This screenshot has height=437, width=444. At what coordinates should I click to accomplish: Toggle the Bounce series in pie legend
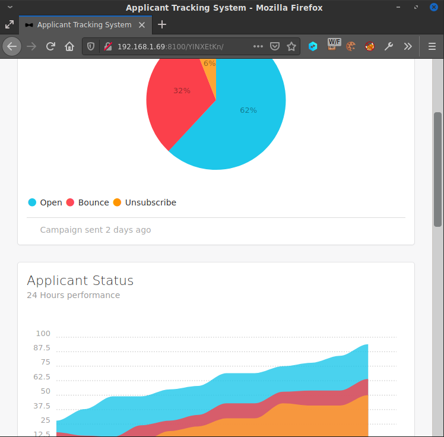click(x=87, y=202)
